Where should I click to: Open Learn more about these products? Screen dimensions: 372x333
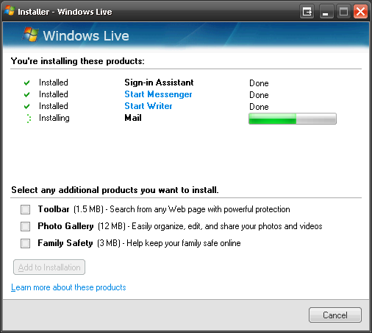[x=68, y=287]
